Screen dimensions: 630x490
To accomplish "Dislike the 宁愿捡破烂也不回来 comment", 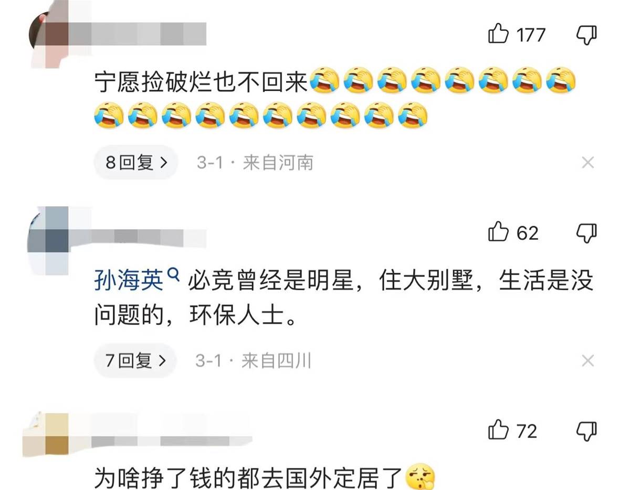I will 586,35.
